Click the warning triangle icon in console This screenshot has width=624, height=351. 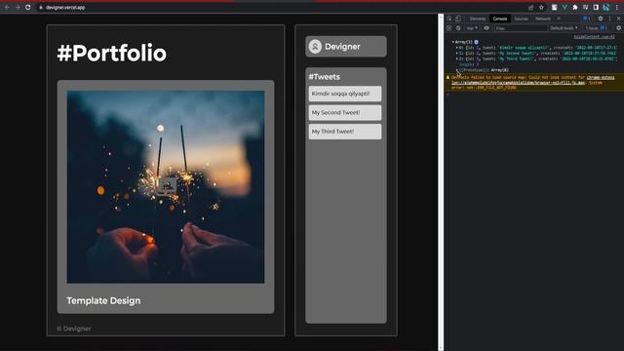tap(448, 78)
